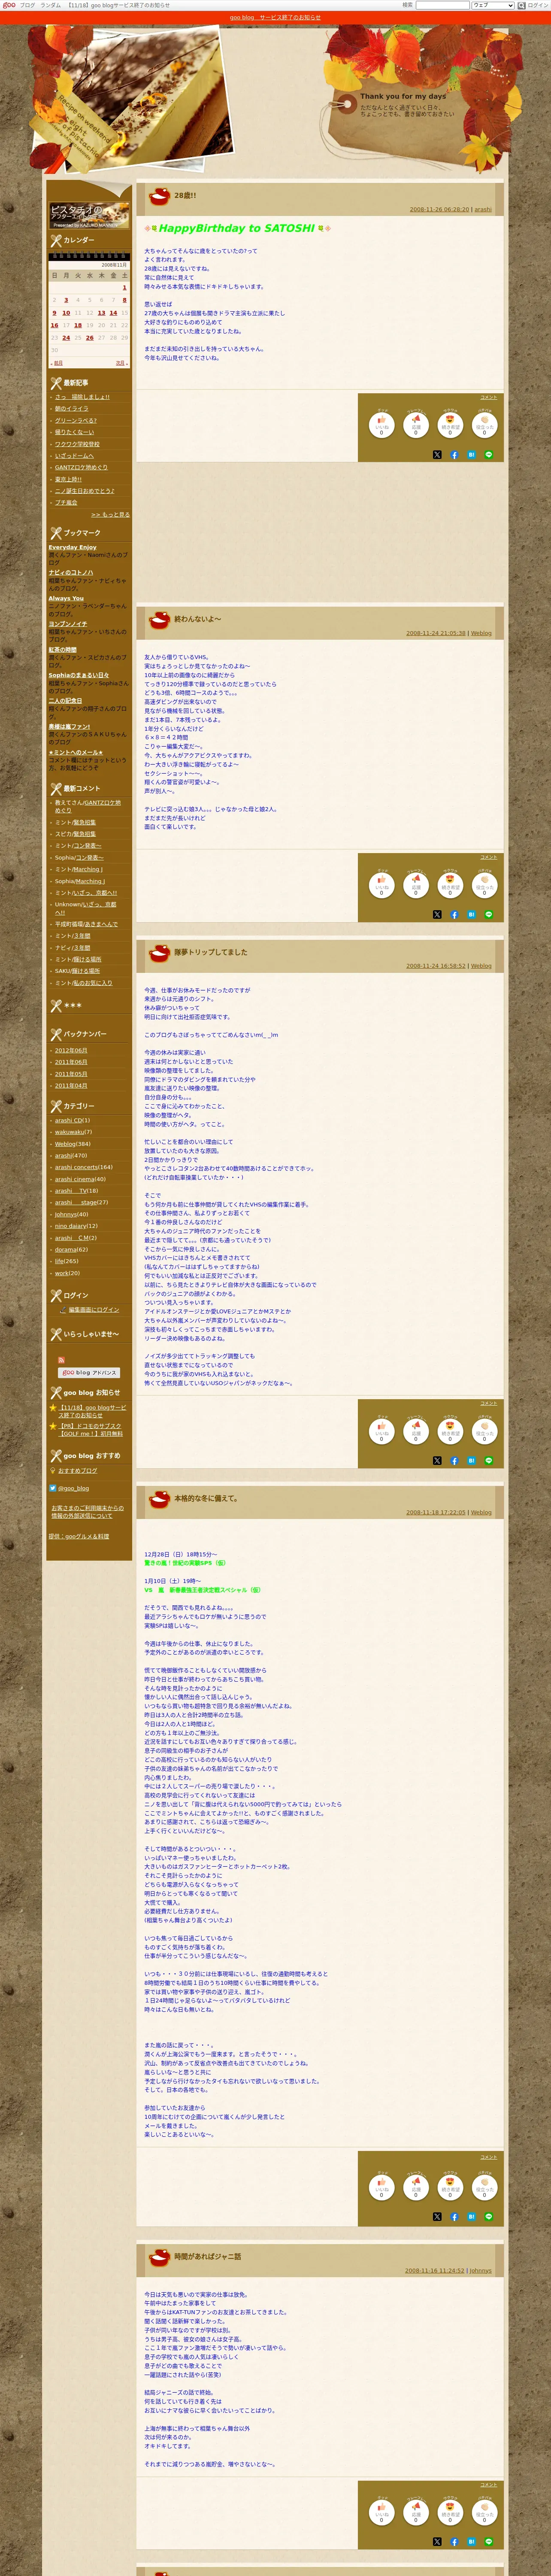Click 続き希望 reaction under 28歳!! post
The image size is (551, 2576).
450,425
